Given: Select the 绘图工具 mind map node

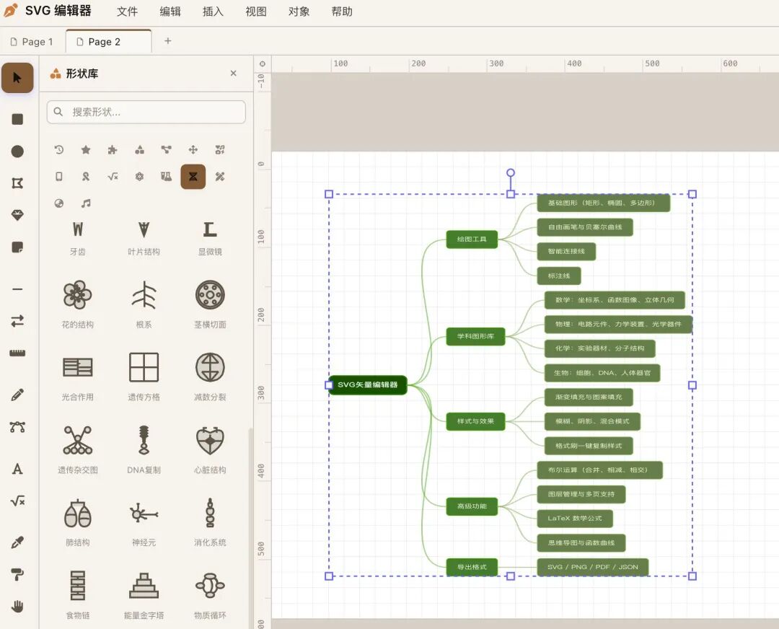Looking at the screenshot, I should (472, 239).
